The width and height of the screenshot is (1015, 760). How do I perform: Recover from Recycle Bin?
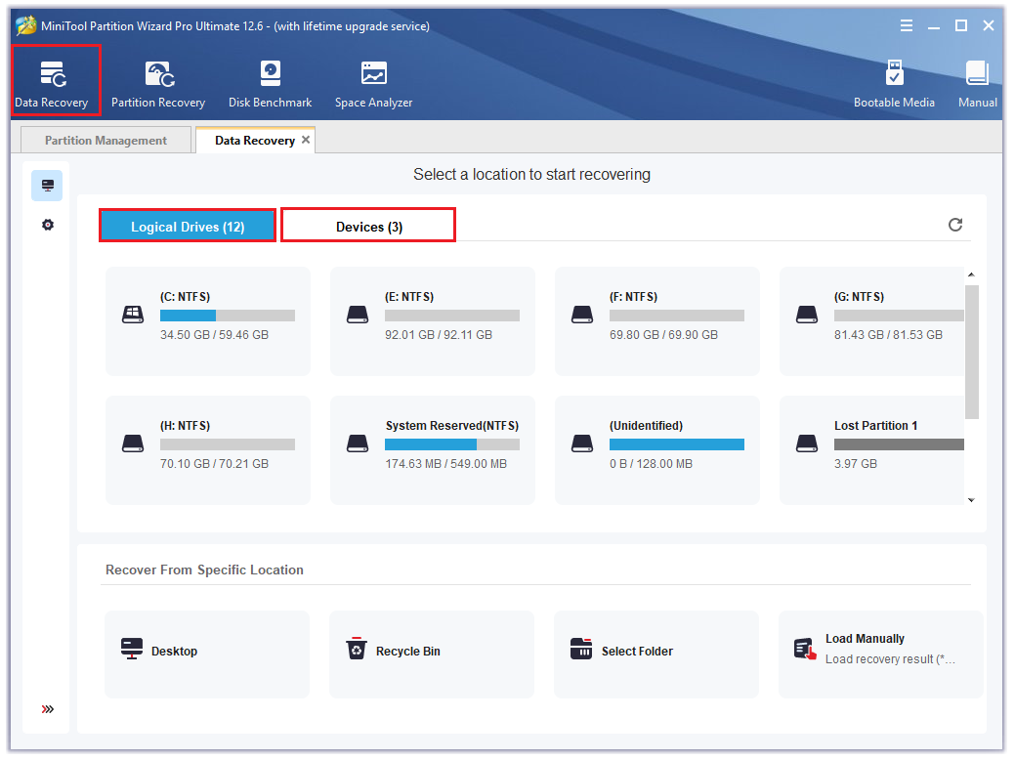click(x=432, y=654)
